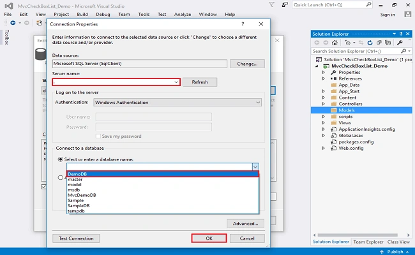Select packages.config in Solution Explorer
Image resolution: width=415 pixels, height=255 pixels.
tap(356, 142)
